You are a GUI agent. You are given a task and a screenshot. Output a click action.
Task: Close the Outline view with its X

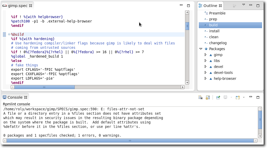220,6
